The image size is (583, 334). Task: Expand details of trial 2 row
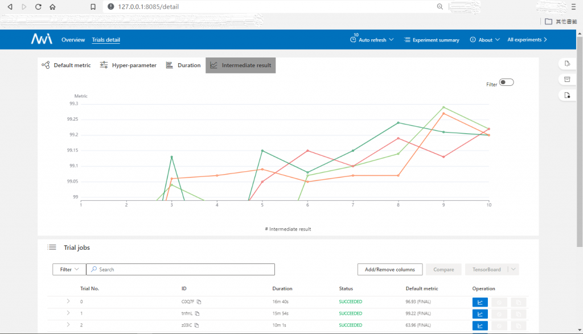pos(68,325)
